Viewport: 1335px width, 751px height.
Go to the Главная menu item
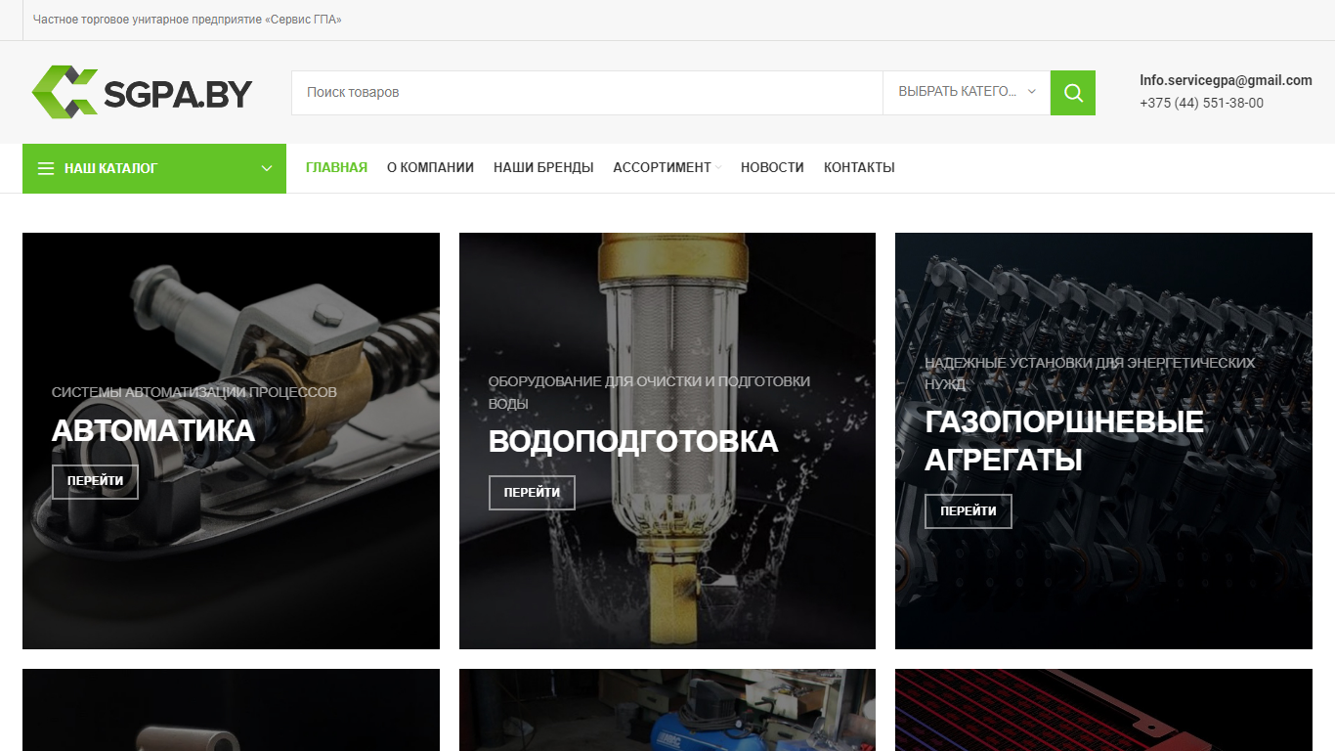point(336,167)
